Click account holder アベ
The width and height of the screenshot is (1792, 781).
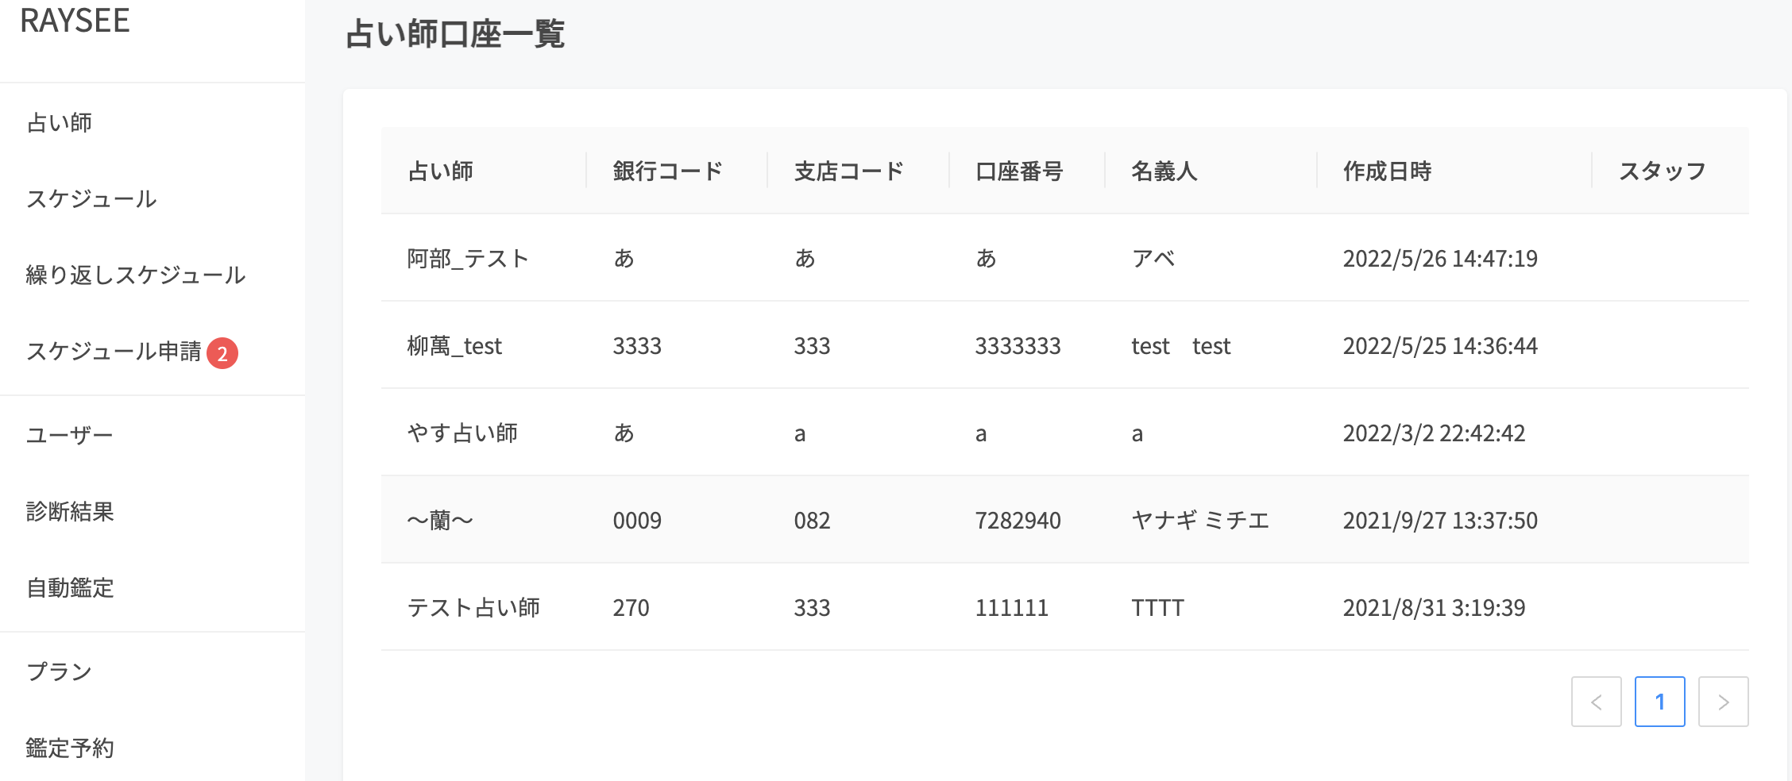point(1153,258)
